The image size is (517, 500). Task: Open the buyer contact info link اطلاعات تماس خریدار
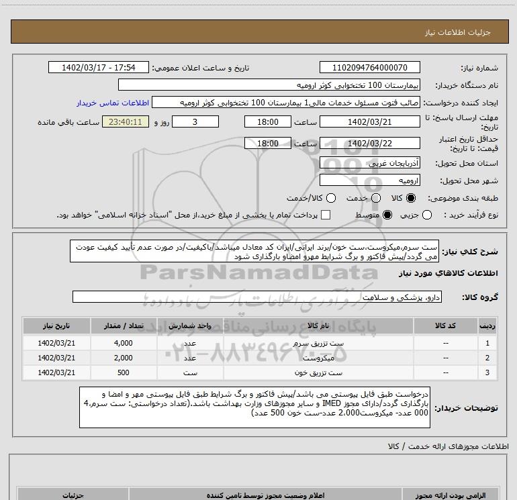113,103
